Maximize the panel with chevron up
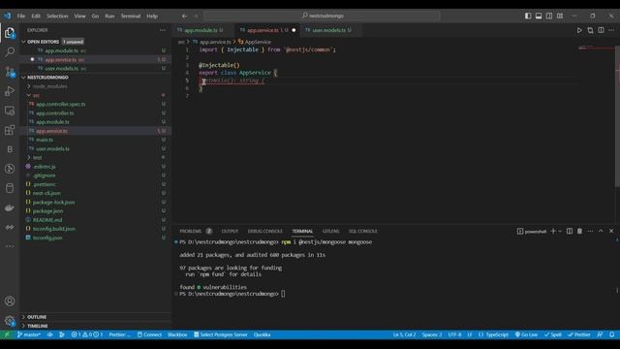The width and height of the screenshot is (620, 349). (x=601, y=231)
